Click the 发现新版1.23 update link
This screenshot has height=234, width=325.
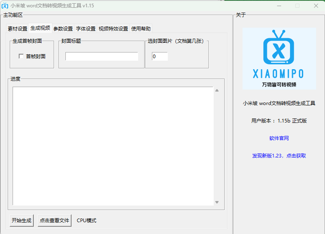coord(279,155)
